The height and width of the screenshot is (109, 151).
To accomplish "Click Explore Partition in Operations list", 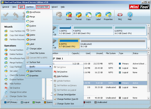I will (17, 79).
